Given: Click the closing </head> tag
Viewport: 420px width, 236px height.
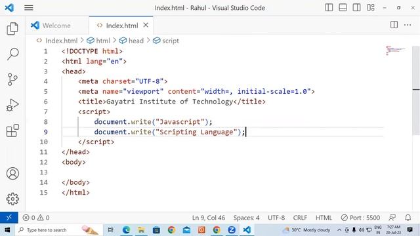Looking at the screenshot, I should [75, 152].
